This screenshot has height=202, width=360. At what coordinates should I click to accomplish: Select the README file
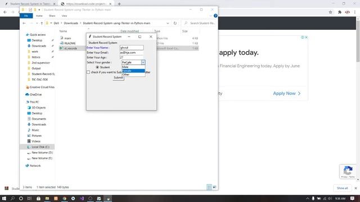tap(70, 43)
